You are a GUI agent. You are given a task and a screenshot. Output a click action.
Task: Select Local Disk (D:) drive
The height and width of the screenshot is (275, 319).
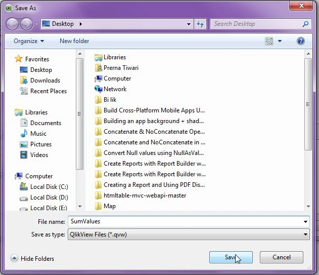click(x=44, y=198)
